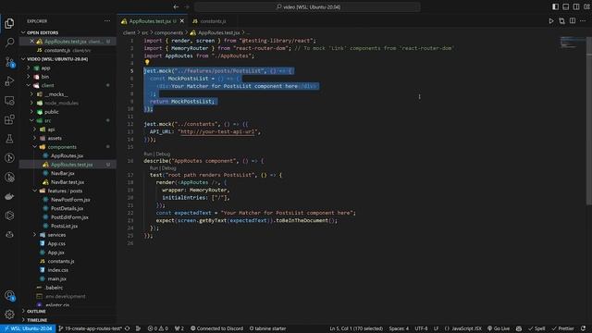Open the Docker whale view
Image resolution: width=592 pixels, height=333 pixels.
tap(9, 196)
